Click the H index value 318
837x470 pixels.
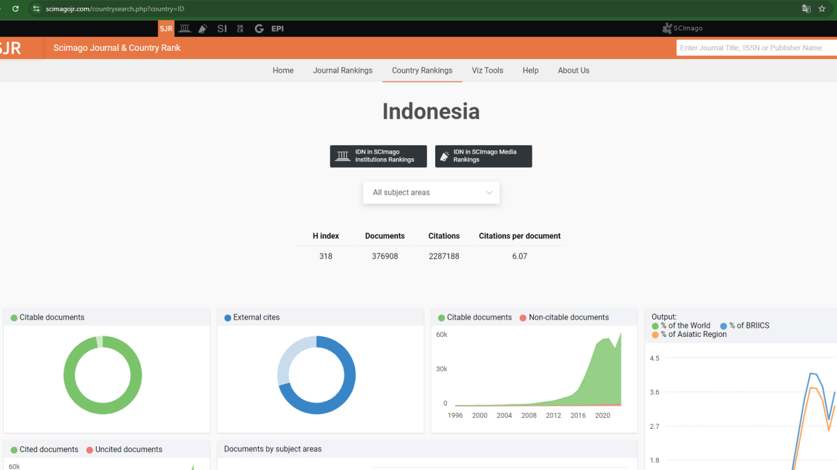[326, 256]
